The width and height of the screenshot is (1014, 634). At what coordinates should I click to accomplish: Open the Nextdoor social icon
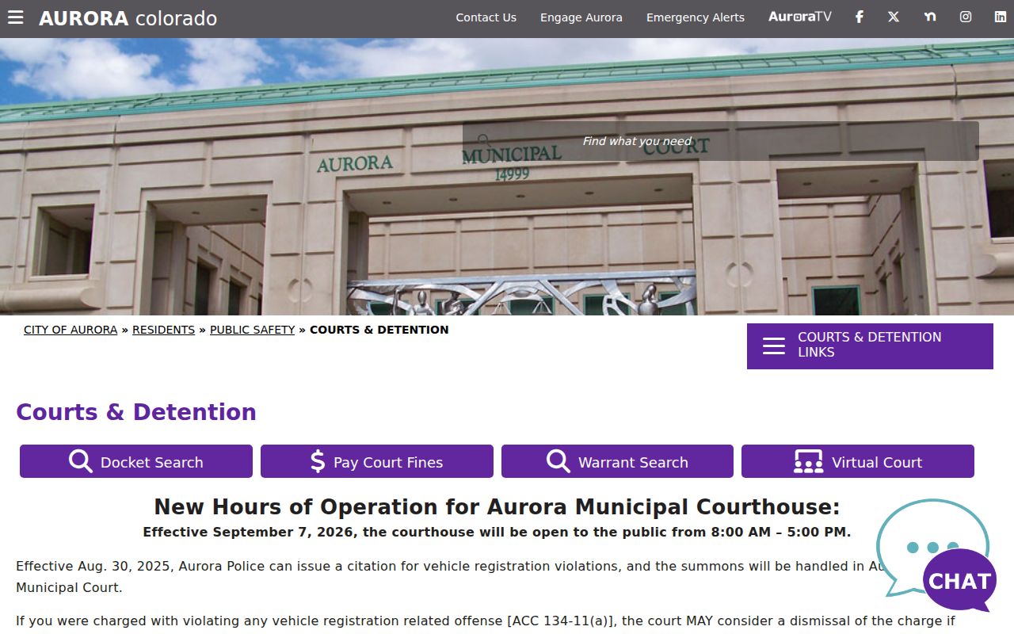coord(930,17)
